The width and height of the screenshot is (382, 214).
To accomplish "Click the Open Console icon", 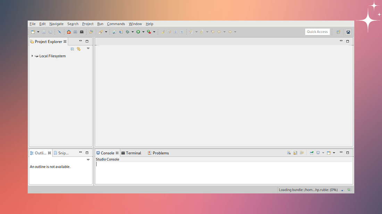I will point(329,153).
